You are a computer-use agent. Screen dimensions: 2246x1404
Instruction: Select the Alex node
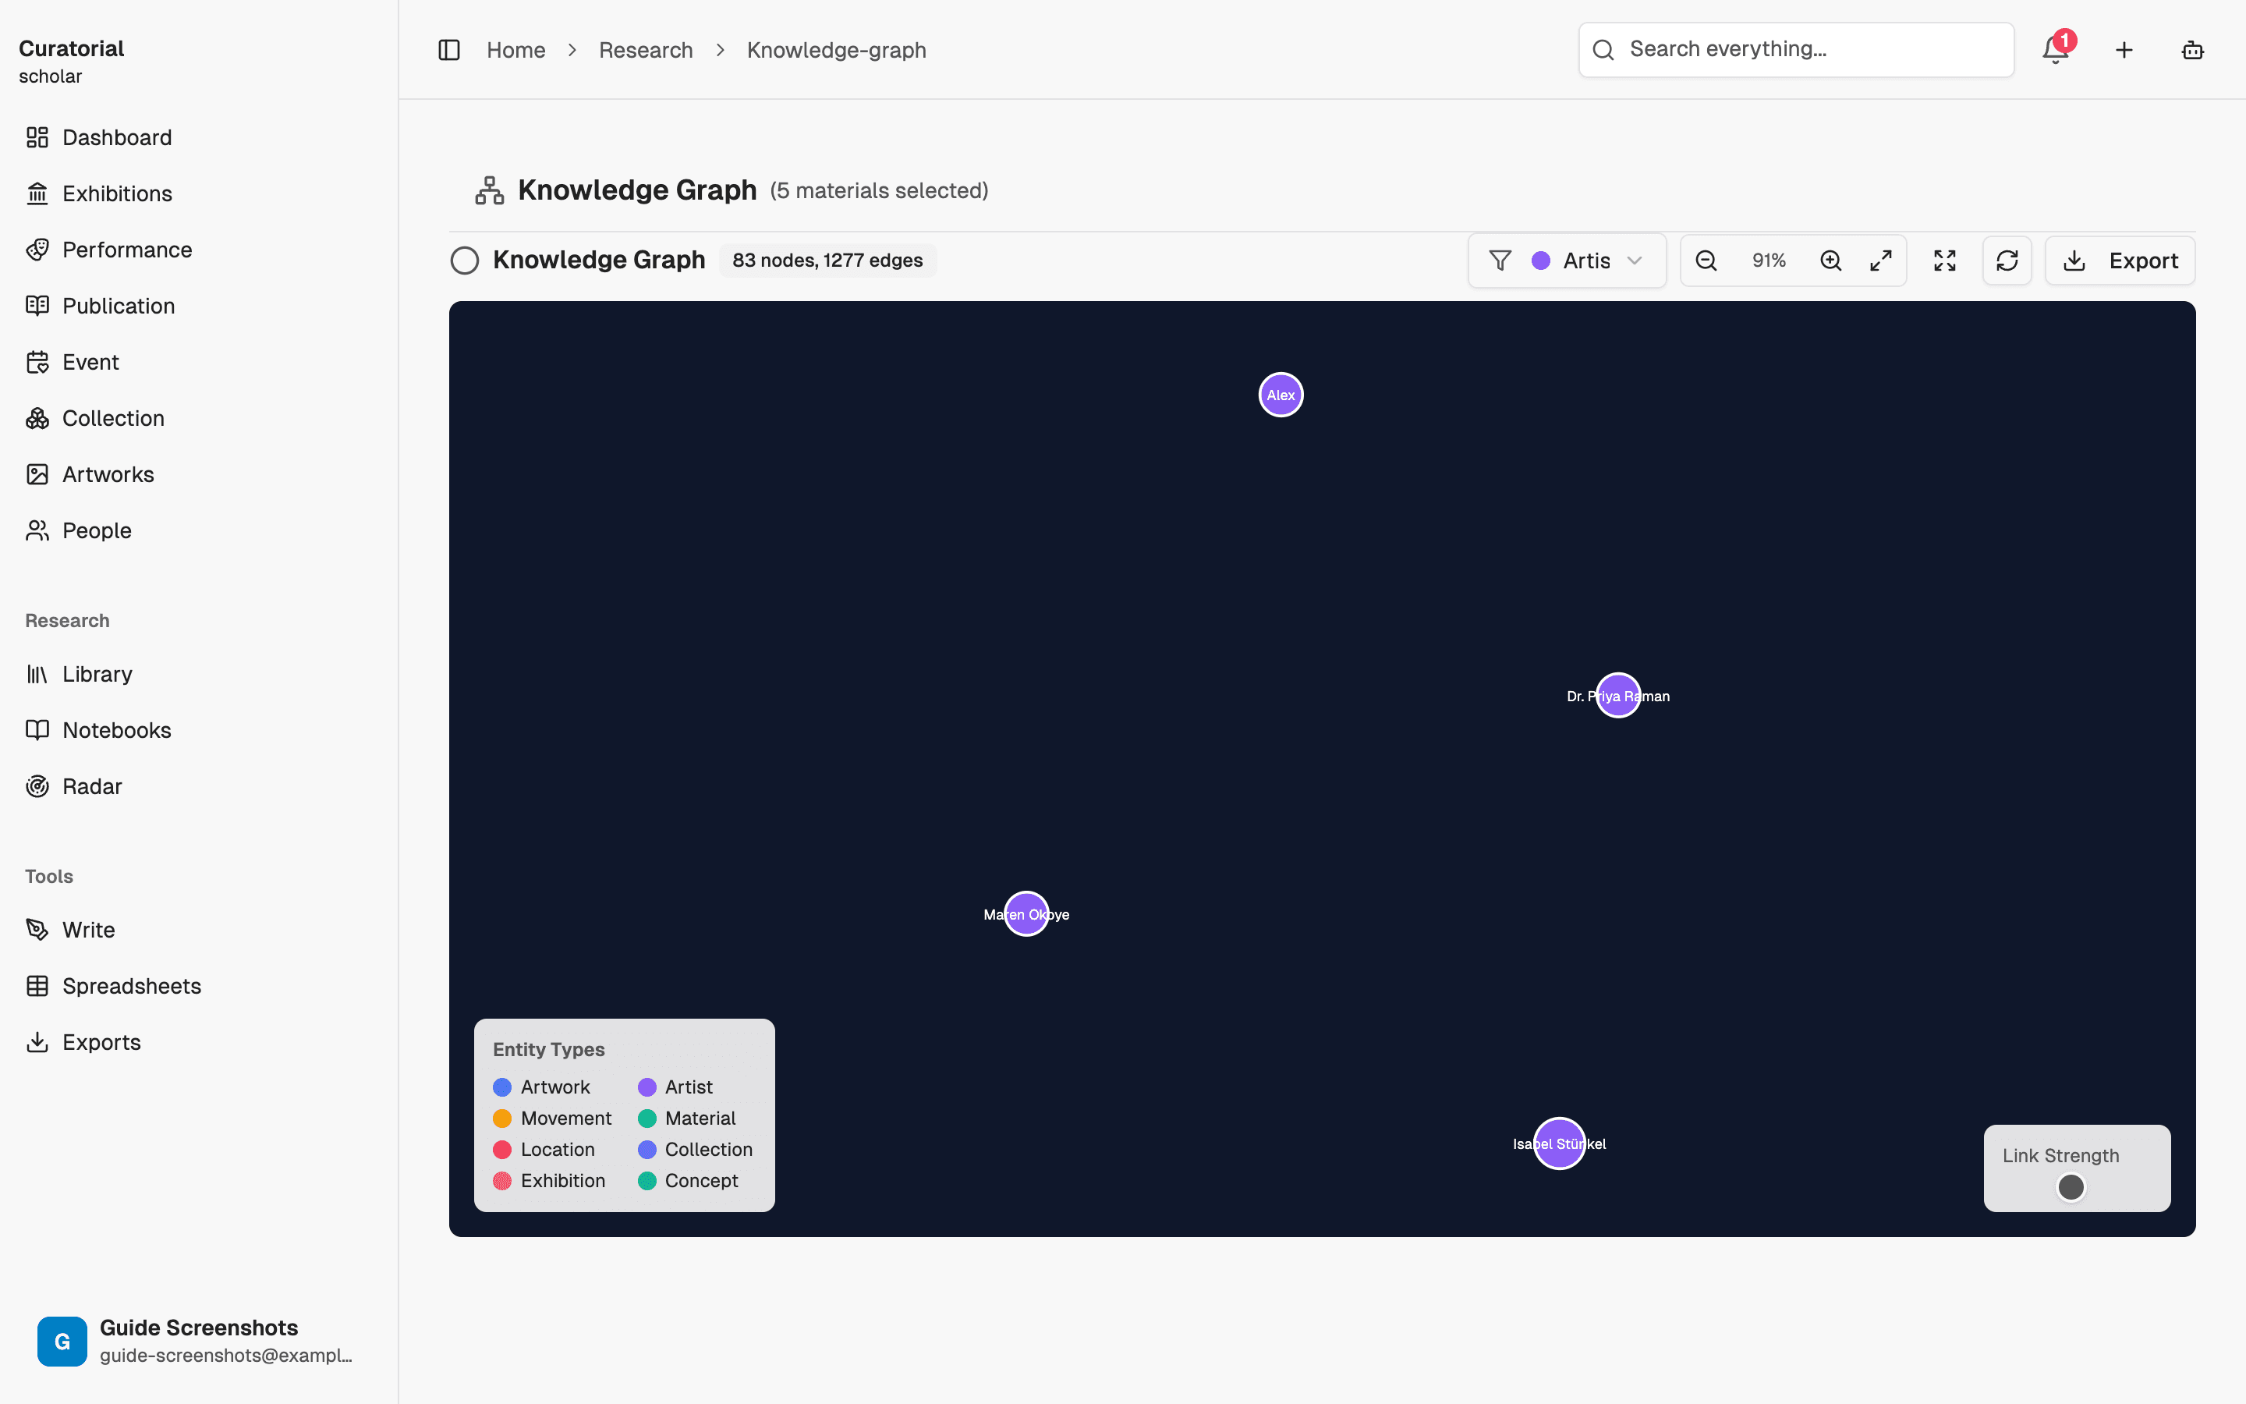coord(1281,395)
